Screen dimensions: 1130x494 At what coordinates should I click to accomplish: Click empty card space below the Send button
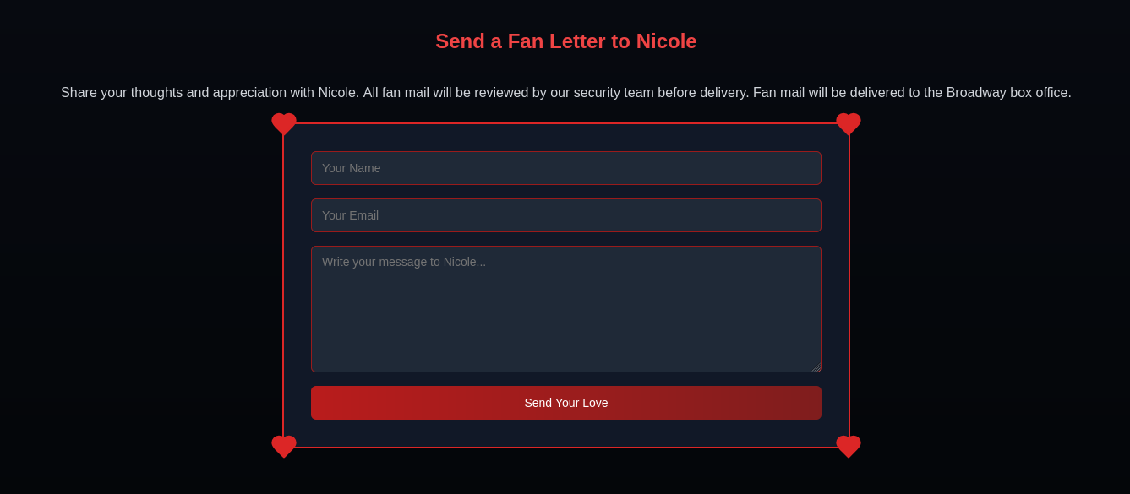click(x=566, y=433)
